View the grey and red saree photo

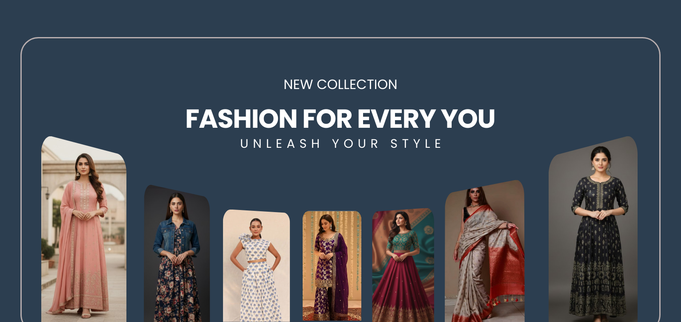pos(485,251)
